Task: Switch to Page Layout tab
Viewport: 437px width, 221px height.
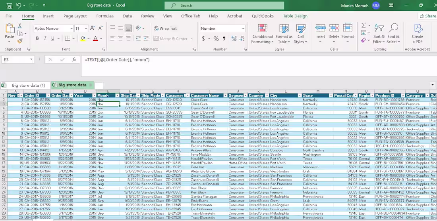Action: [x=75, y=16]
